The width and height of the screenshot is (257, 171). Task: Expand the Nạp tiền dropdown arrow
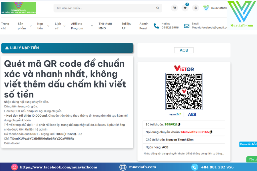click(48, 26)
